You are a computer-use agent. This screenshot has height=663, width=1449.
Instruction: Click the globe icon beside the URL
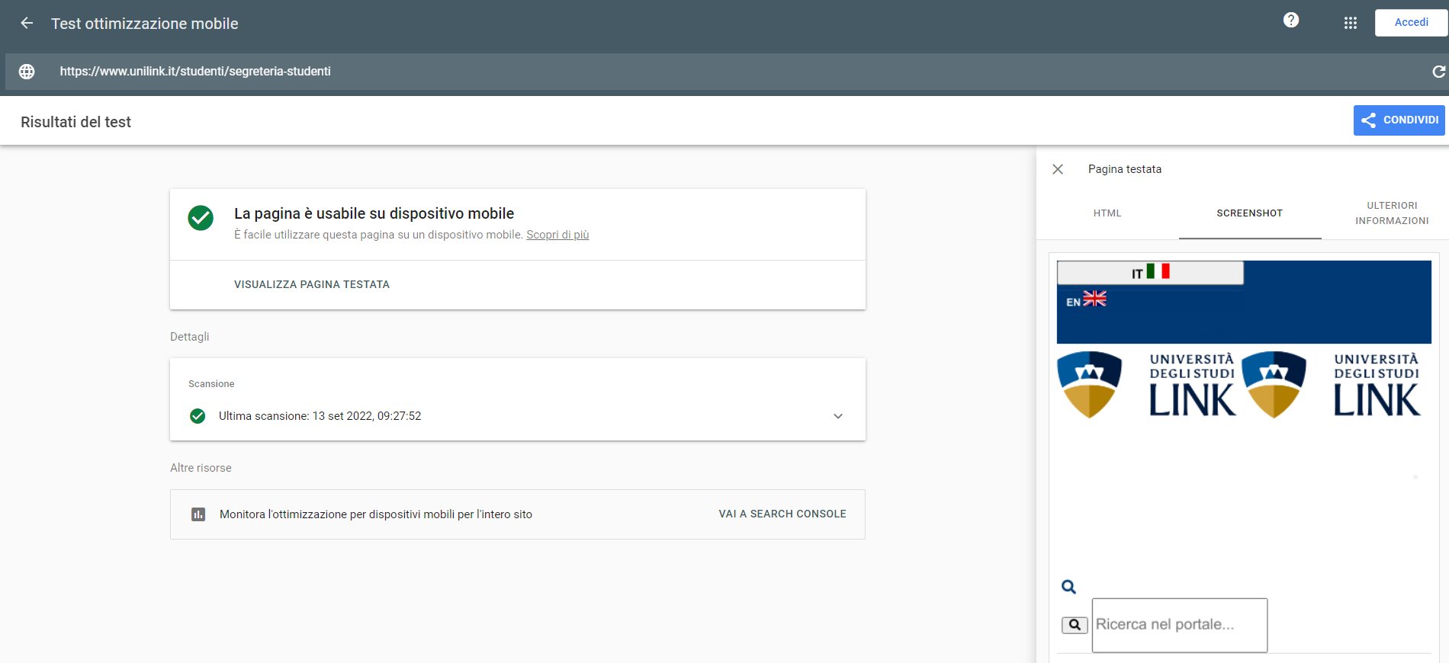[x=27, y=72]
